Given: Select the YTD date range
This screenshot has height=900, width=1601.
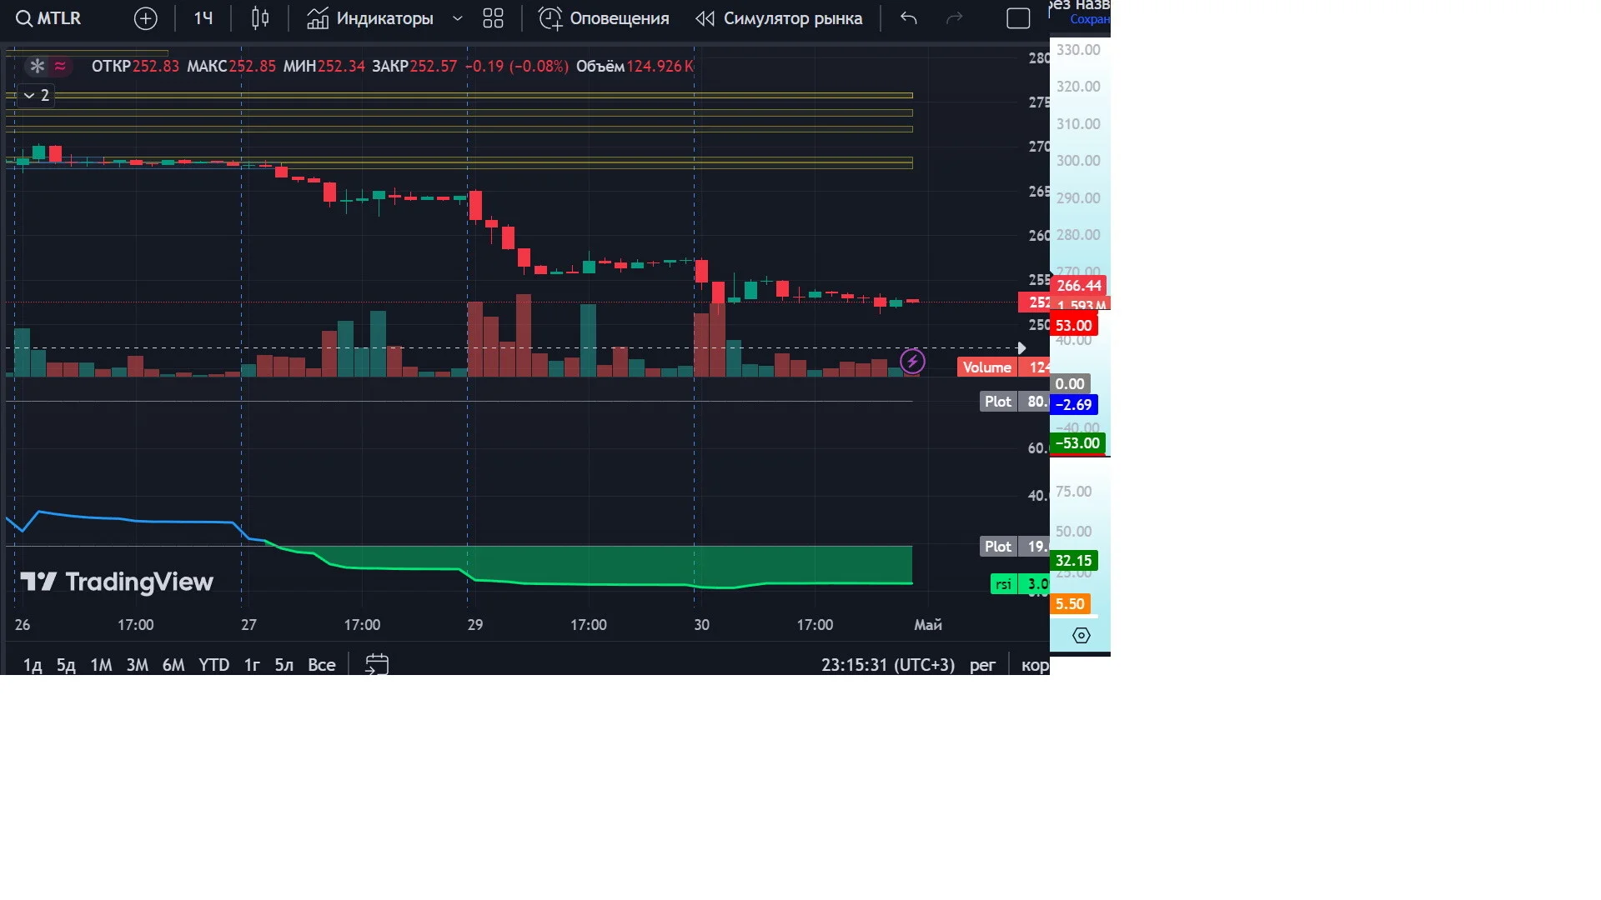Looking at the screenshot, I should tap(213, 665).
